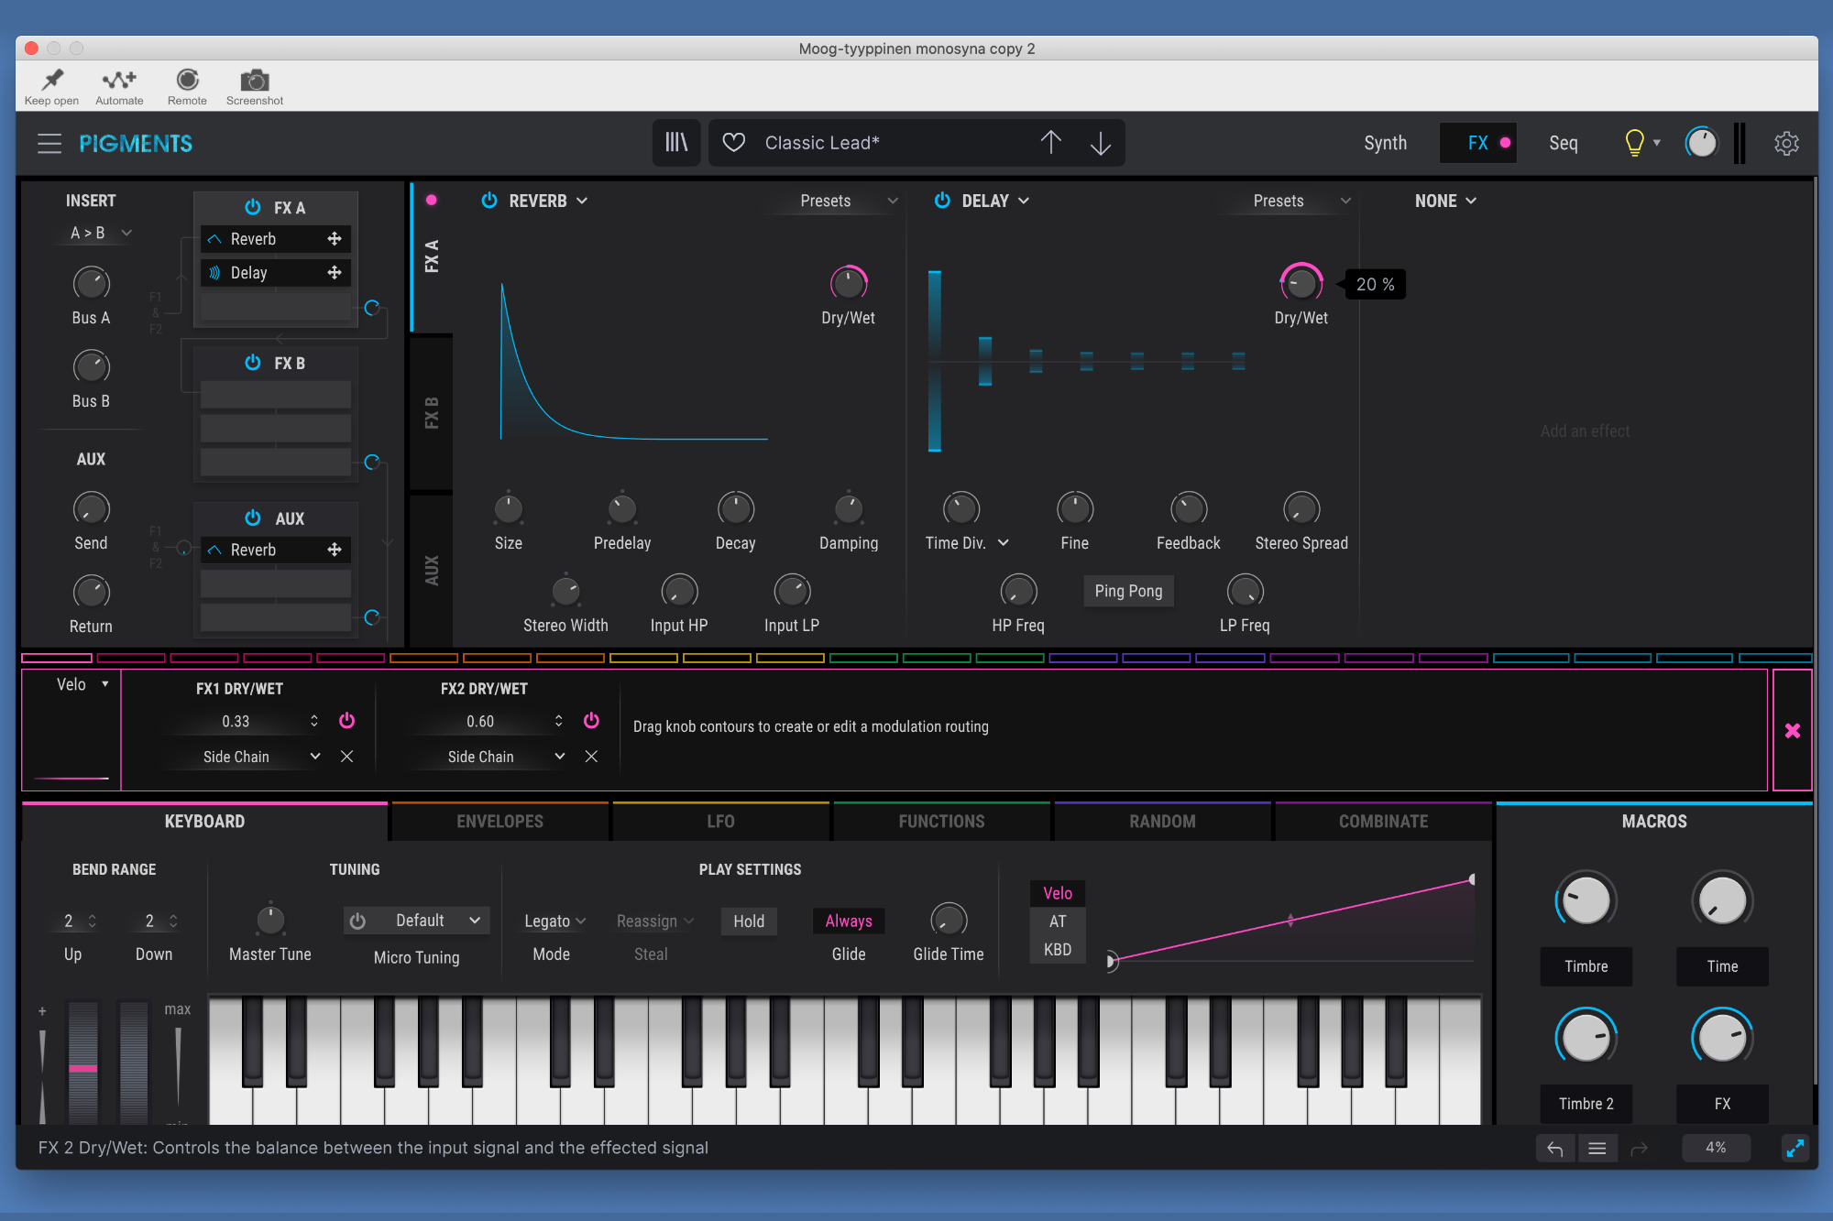Toggle FX2 Dry/Wet modulation power
Screen dimensions: 1833x1221
tap(591, 721)
